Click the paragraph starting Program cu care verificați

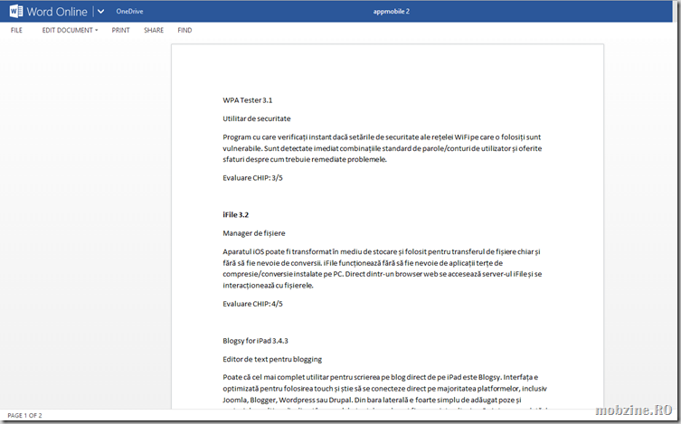[383, 148]
